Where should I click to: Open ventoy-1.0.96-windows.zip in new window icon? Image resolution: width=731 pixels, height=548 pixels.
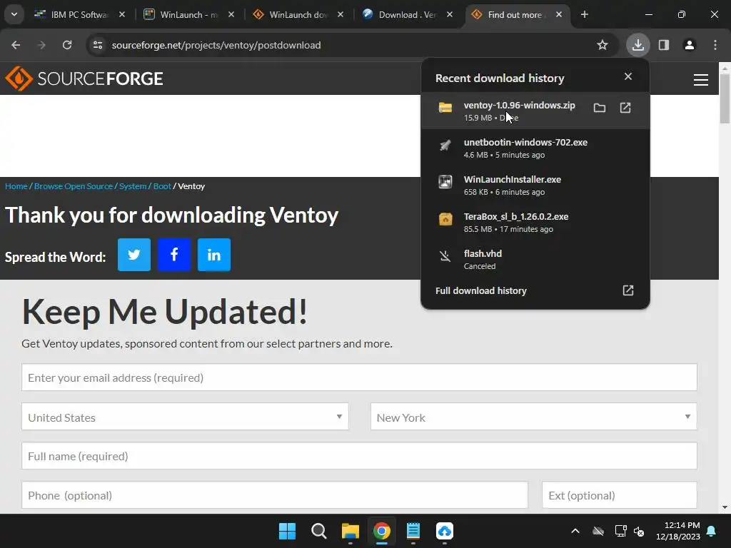(x=625, y=108)
